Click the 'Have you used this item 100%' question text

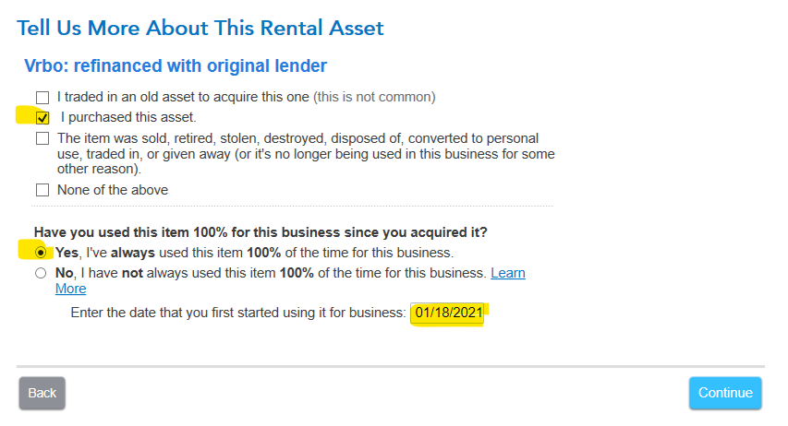click(x=261, y=232)
